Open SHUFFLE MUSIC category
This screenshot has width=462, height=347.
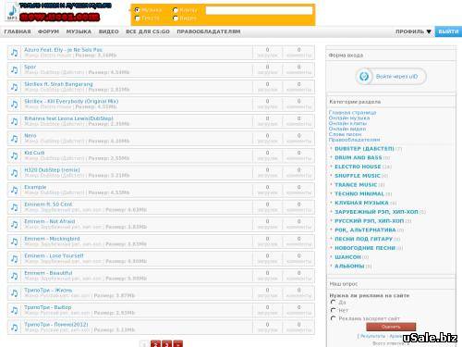(358, 176)
